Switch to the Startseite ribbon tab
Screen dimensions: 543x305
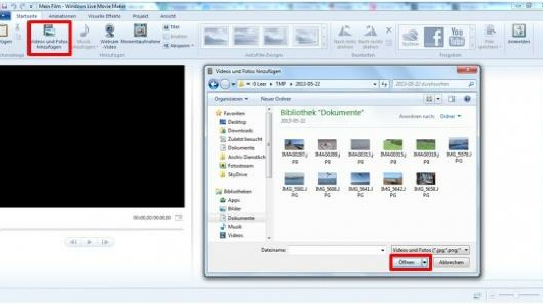click(26, 16)
